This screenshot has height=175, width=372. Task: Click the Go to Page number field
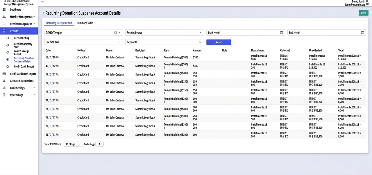pos(99,144)
